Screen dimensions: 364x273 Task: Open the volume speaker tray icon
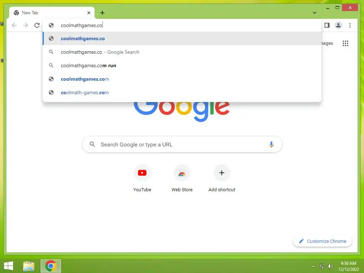[x=330, y=266]
